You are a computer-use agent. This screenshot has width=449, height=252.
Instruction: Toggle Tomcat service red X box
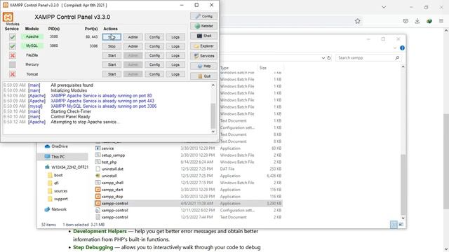[13, 74]
